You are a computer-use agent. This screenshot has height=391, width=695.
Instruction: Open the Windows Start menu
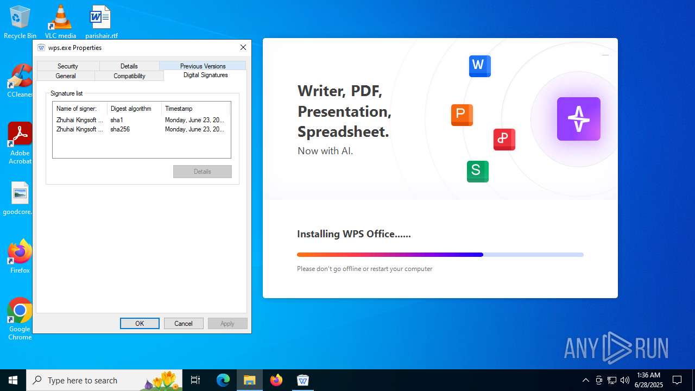(x=13, y=380)
